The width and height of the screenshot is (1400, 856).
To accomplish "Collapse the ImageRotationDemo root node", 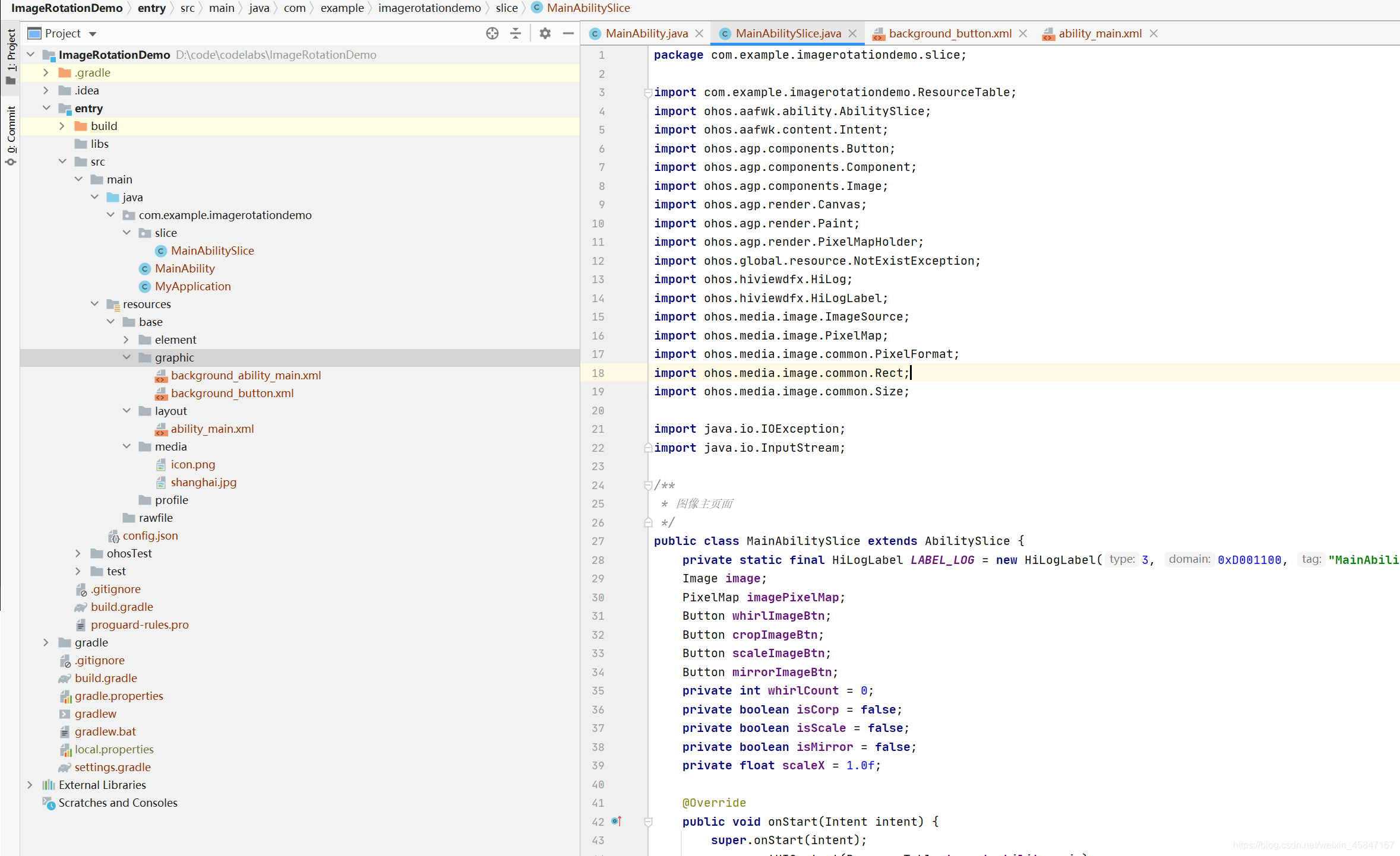I will (30, 55).
